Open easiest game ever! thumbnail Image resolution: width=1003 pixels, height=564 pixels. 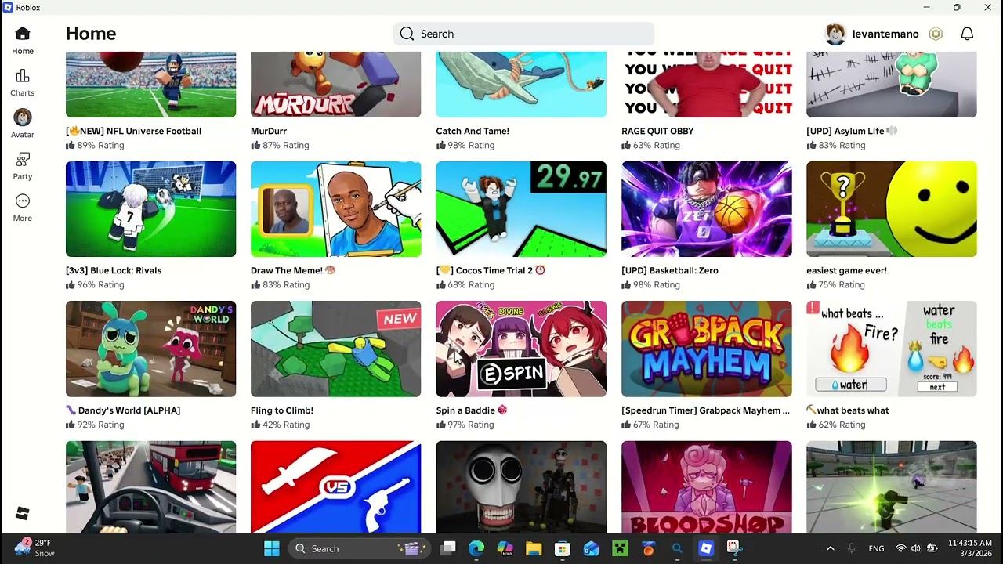pyautogui.click(x=892, y=209)
